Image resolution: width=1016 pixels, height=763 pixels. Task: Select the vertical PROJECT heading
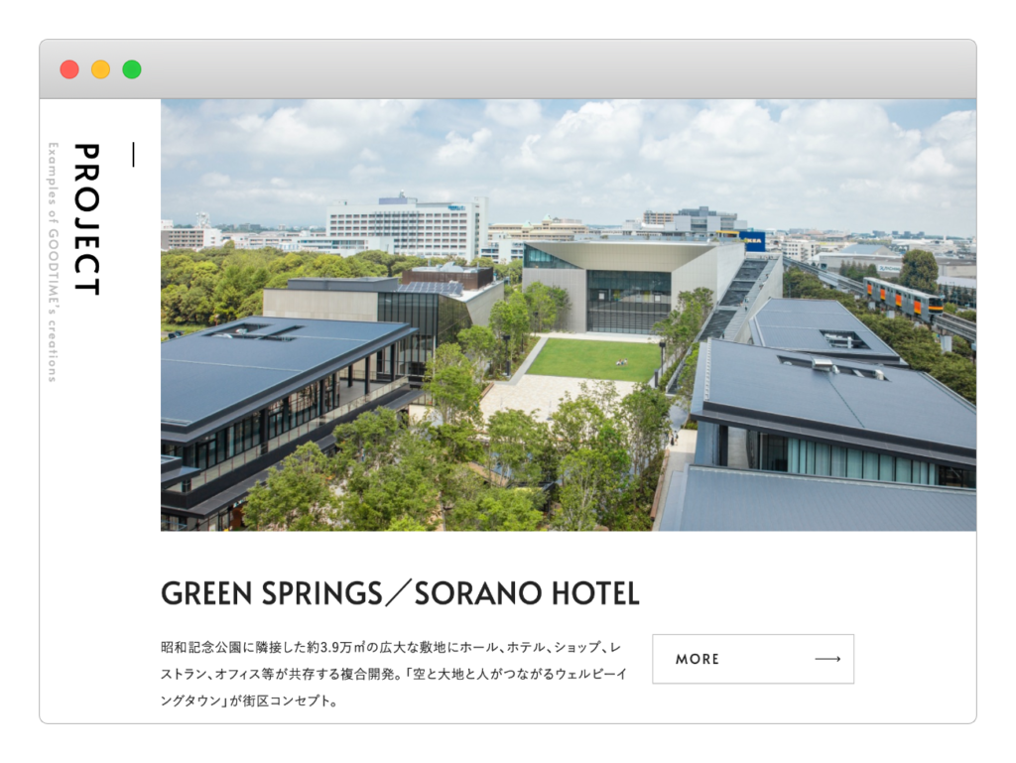point(87,219)
